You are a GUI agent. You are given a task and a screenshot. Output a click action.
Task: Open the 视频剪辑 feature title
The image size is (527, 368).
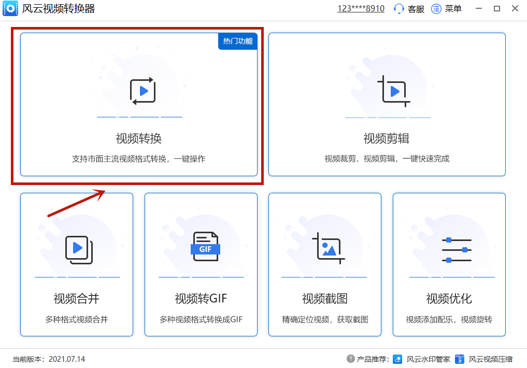[387, 138]
